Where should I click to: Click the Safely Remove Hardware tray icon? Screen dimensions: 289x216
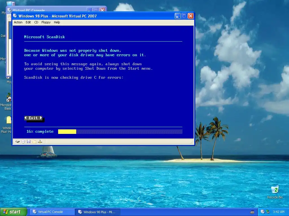[x=268, y=212]
